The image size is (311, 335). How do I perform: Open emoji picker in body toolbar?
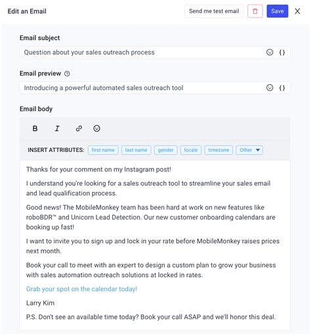click(96, 128)
